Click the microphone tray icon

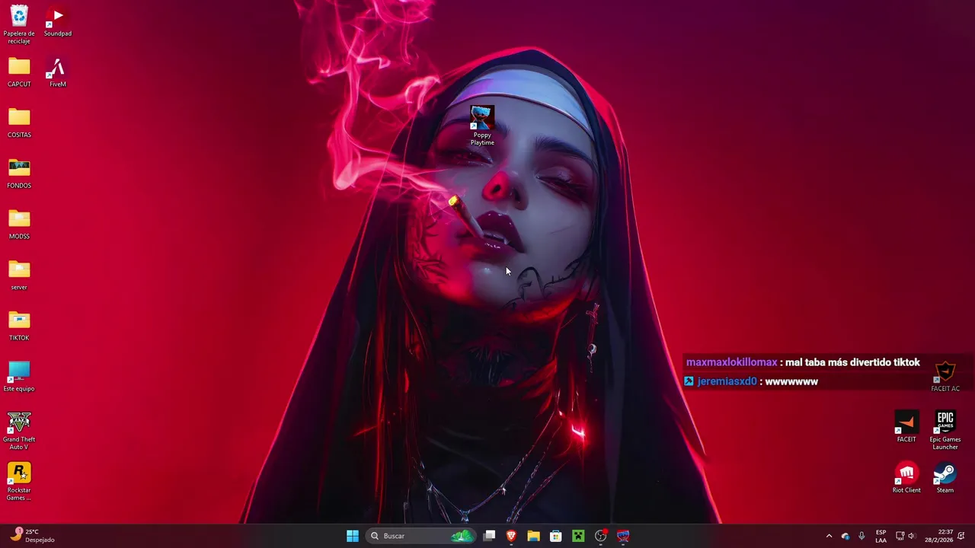pyautogui.click(x=862, y=536)
